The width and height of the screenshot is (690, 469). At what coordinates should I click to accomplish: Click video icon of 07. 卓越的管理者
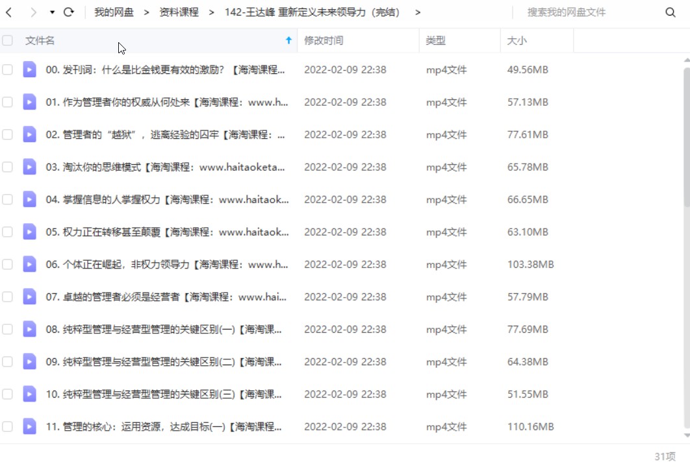pos(29,296)
